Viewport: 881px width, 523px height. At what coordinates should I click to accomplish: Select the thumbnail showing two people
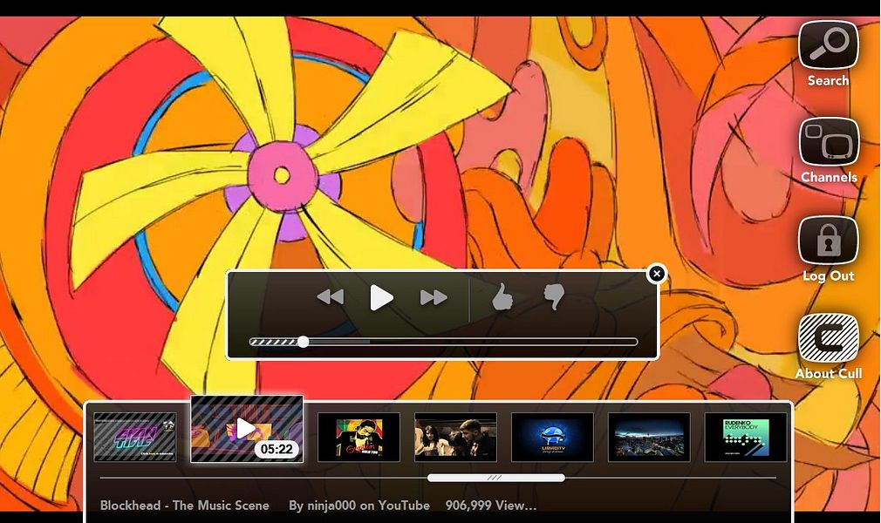point(455,437)
